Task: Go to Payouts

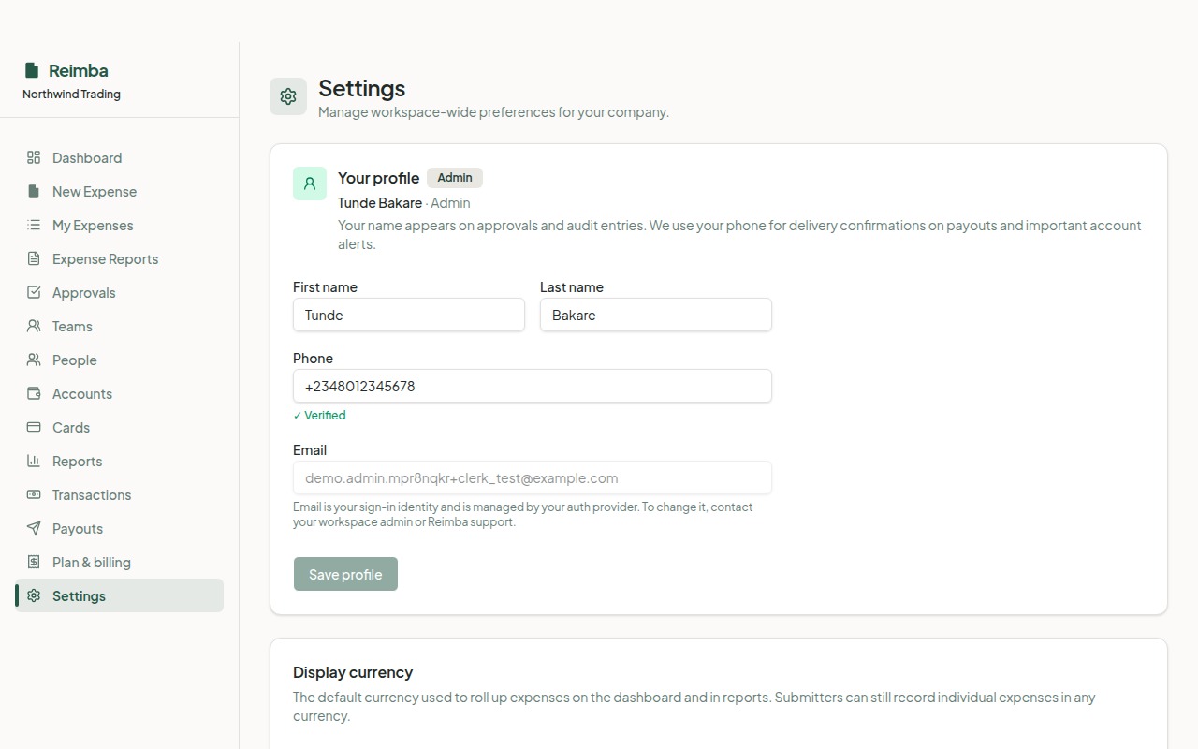Action: [119, 528]
